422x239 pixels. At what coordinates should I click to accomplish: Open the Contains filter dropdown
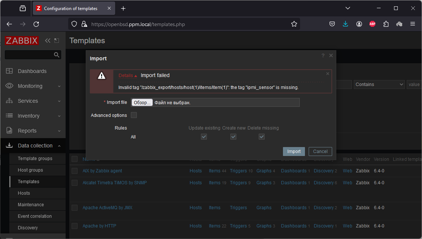(x=379, y=85)
